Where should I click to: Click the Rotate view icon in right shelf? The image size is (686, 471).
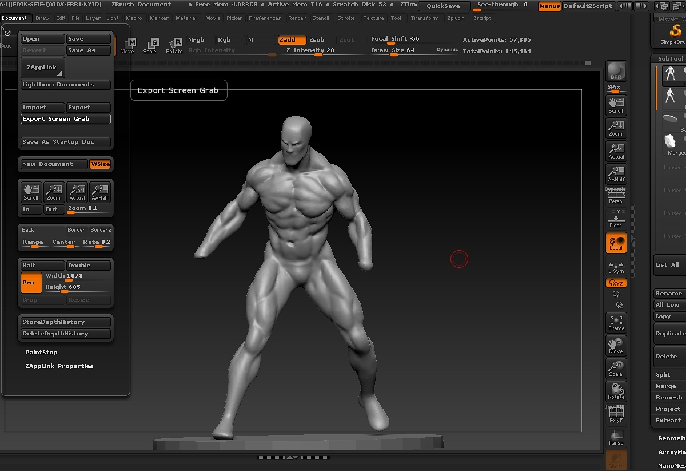616,391
